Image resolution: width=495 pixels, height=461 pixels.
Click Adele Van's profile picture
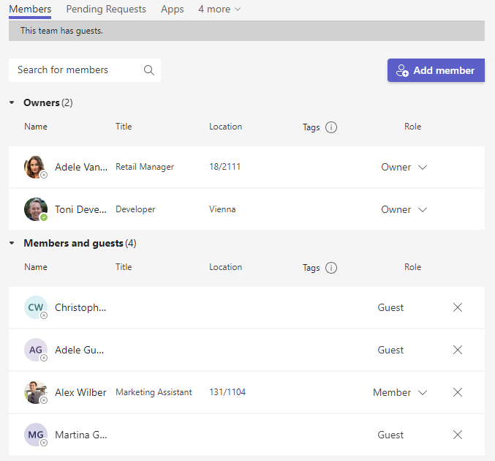pos(35,167)
